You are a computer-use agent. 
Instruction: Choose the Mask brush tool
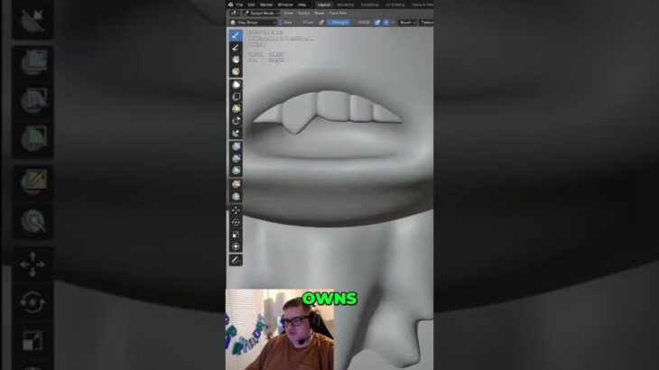(236, 60)
